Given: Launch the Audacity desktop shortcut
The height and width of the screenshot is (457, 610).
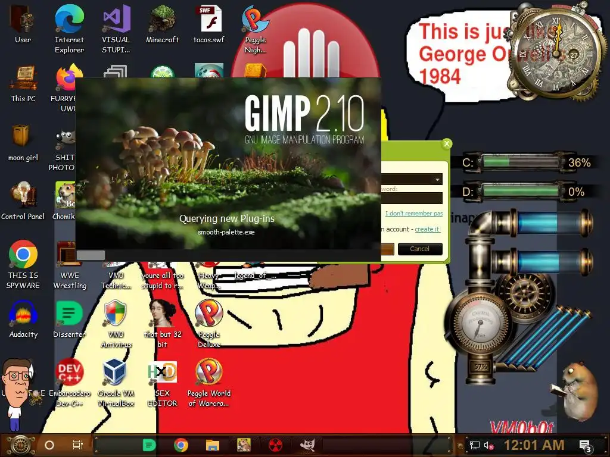Looking at the screenshot, I should coord(23,320).
